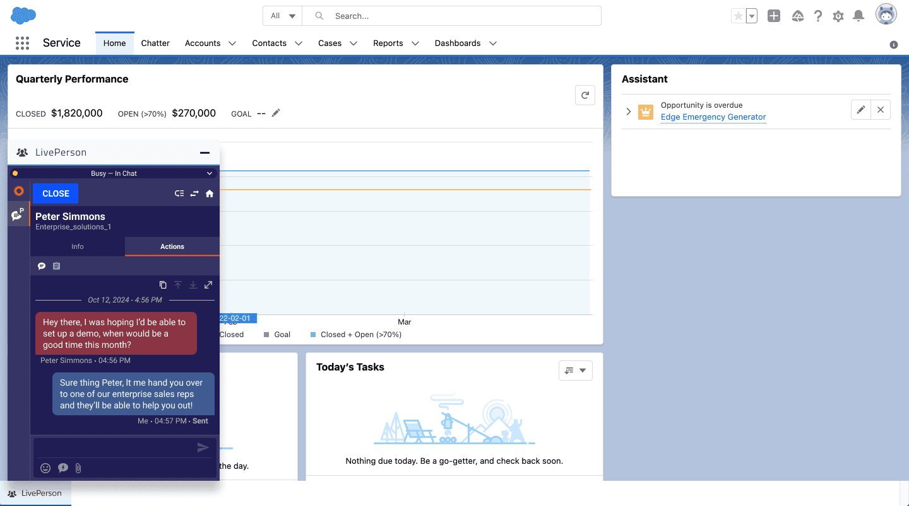Open the emoji picker
This screenshot has width=909, height=506.
[45, 468]
